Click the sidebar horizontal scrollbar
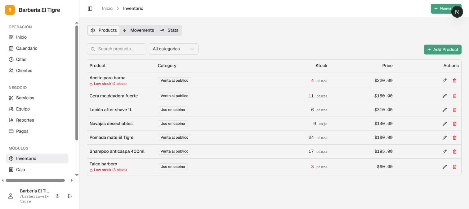Viewport: 469px width, 209px height. click(35, 180)
